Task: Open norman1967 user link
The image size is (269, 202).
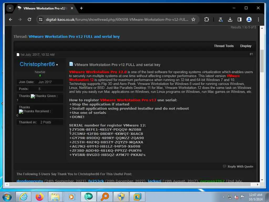Action: 212,181
